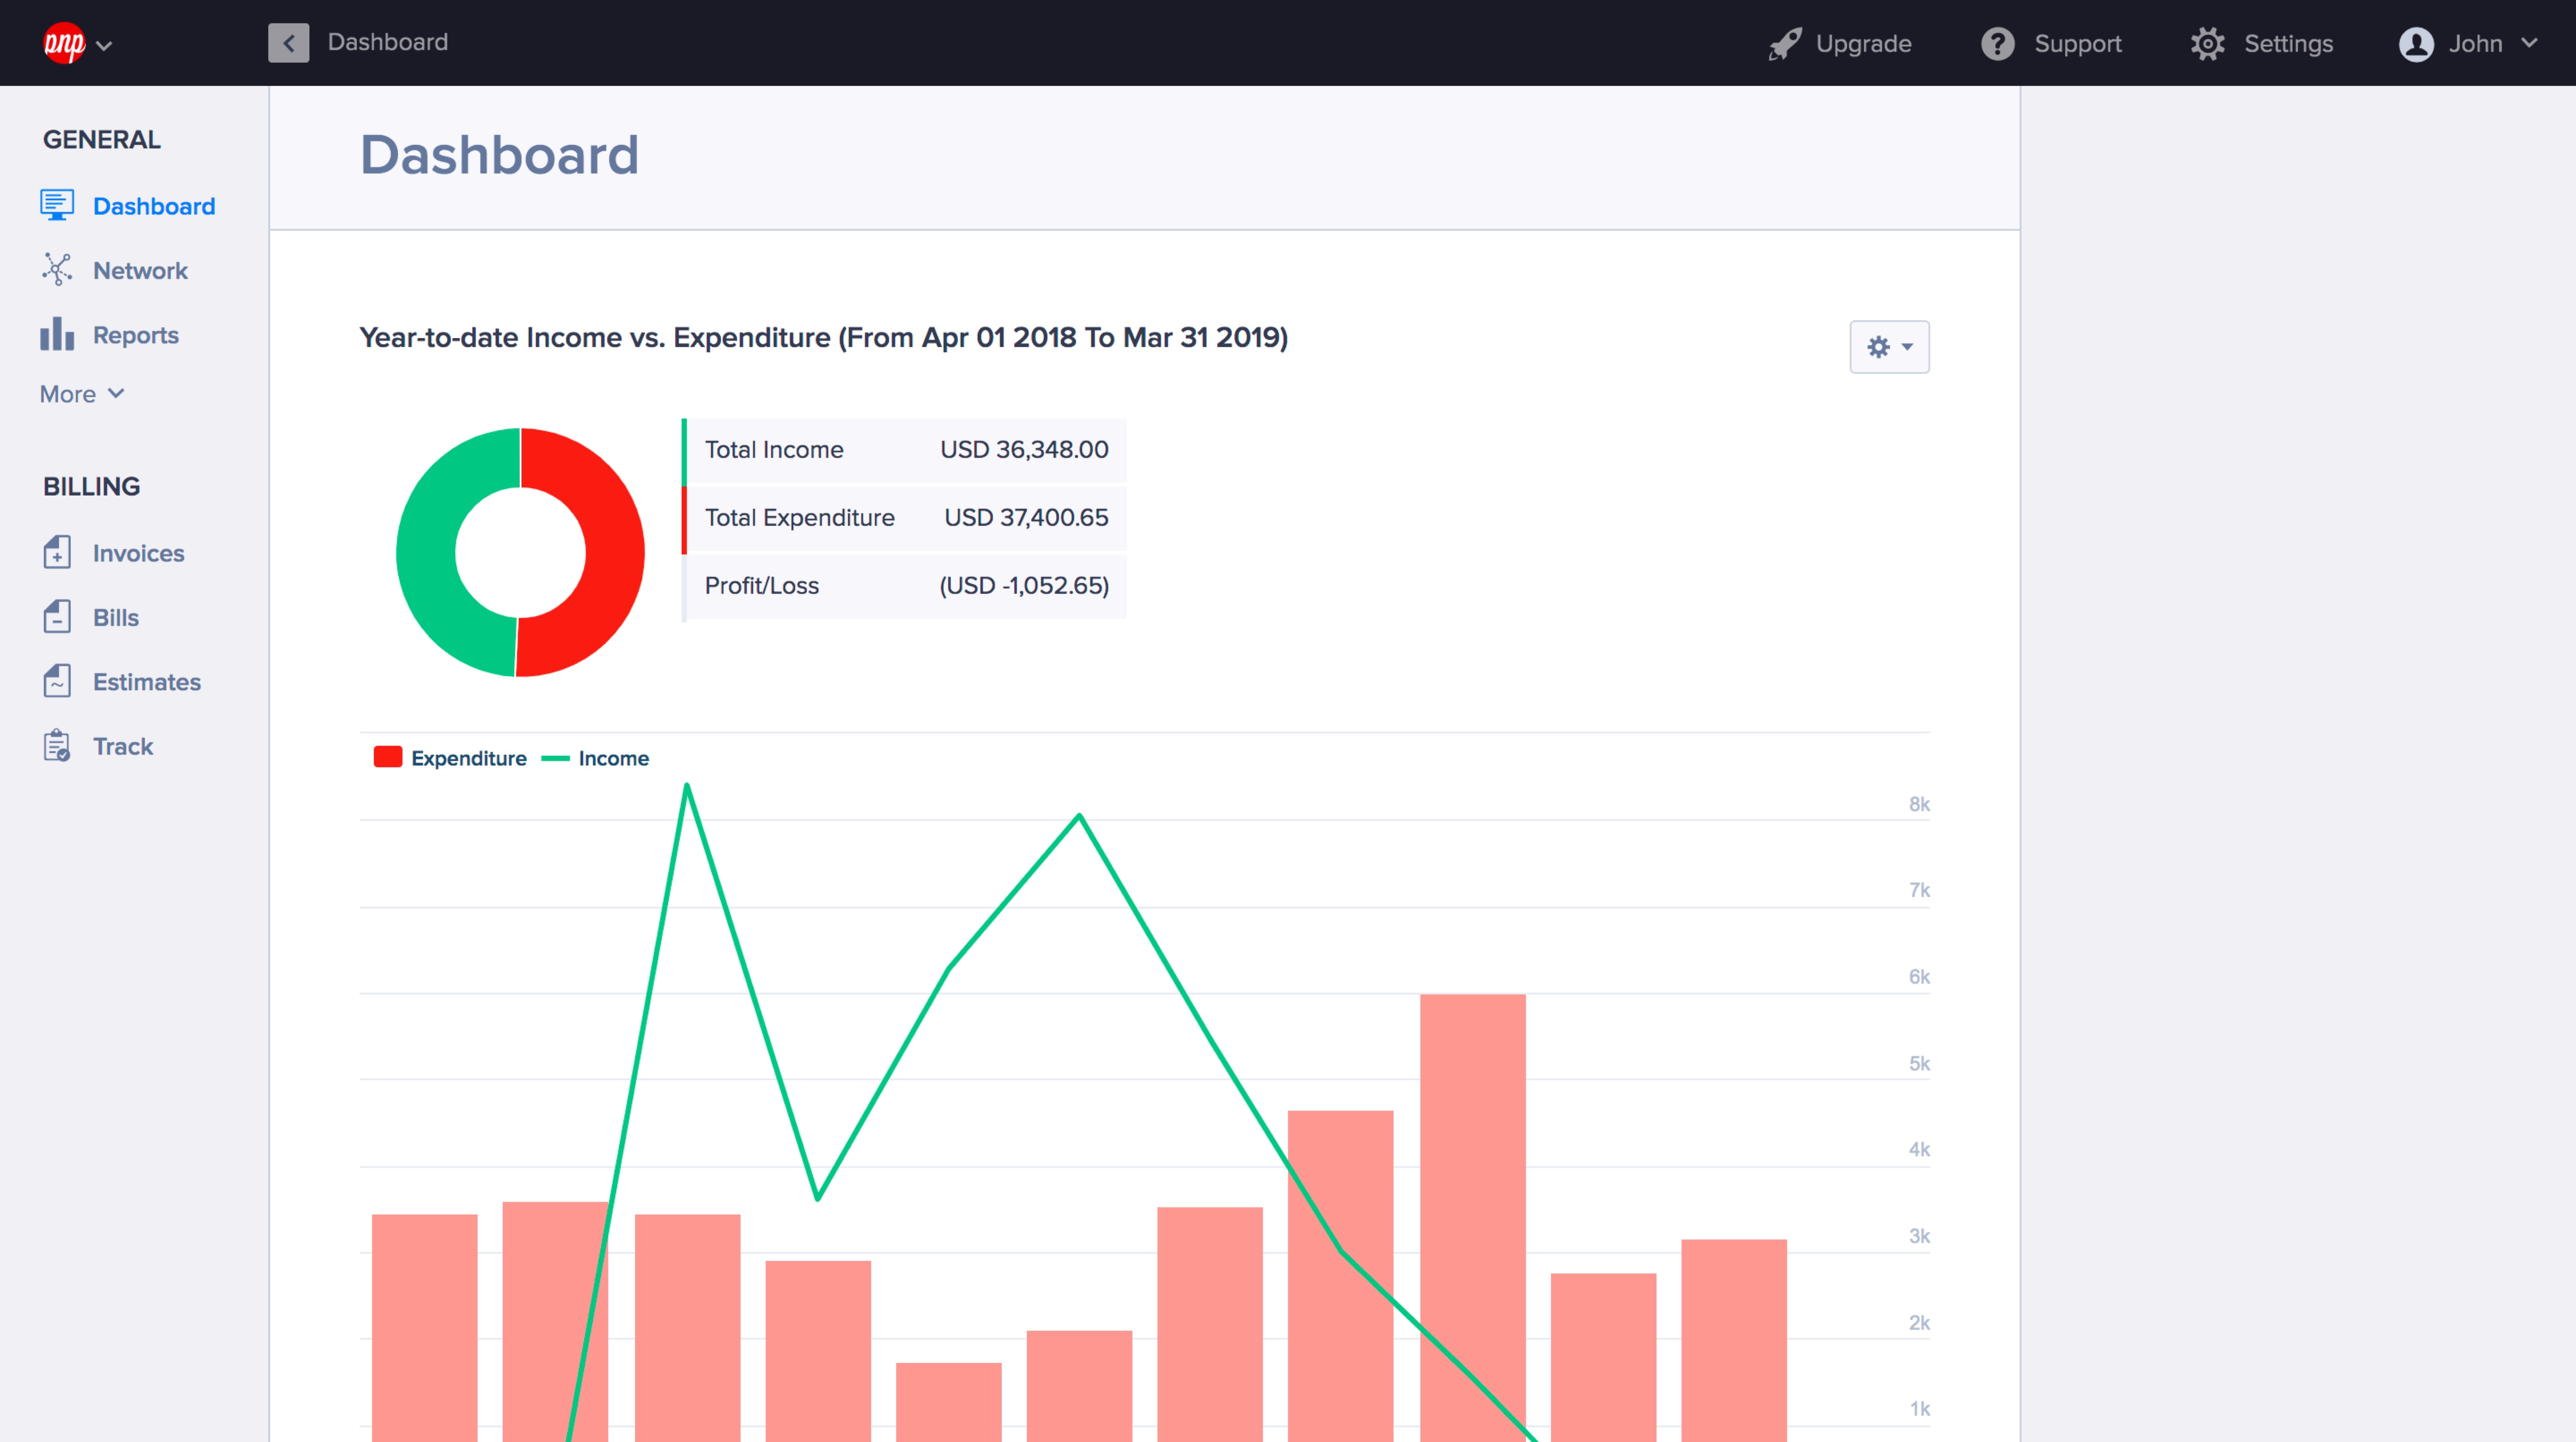Click the GENERAL section header
Image resolution: width=2576 pixels, height=1442 pixels.
click(101, 139)
